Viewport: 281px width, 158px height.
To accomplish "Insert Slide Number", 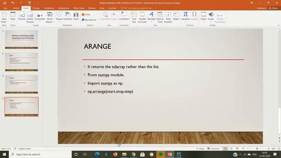I will coord(168,17).
